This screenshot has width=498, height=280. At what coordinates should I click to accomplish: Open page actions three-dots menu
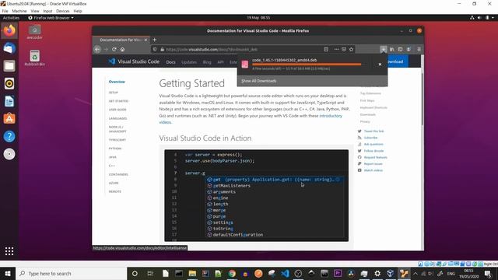[x=336, y=49]
